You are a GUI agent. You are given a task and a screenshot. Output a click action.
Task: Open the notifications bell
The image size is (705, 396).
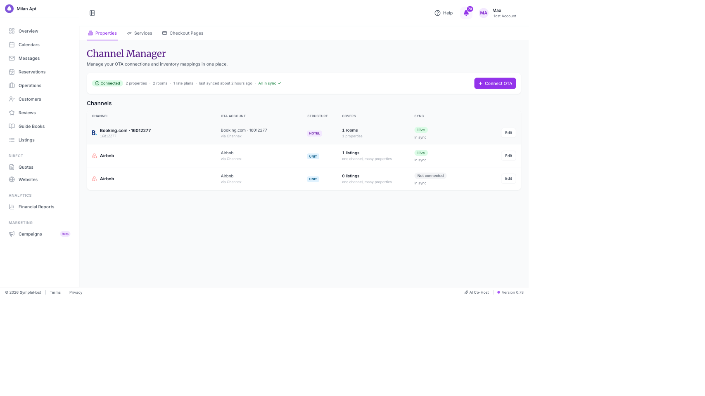click(x=466, y=13)
